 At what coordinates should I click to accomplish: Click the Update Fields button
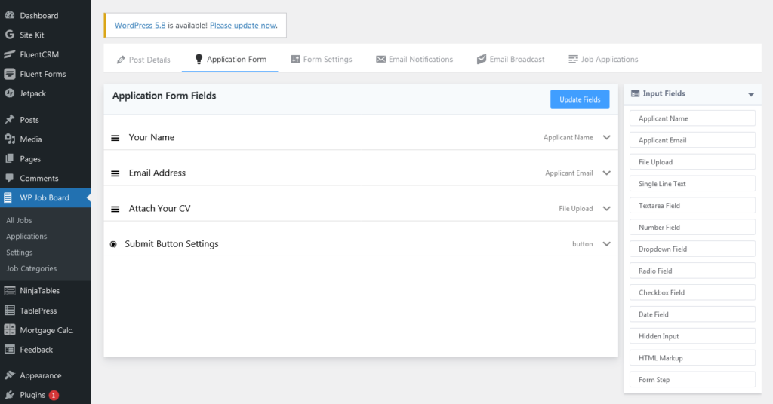(580, 99)
